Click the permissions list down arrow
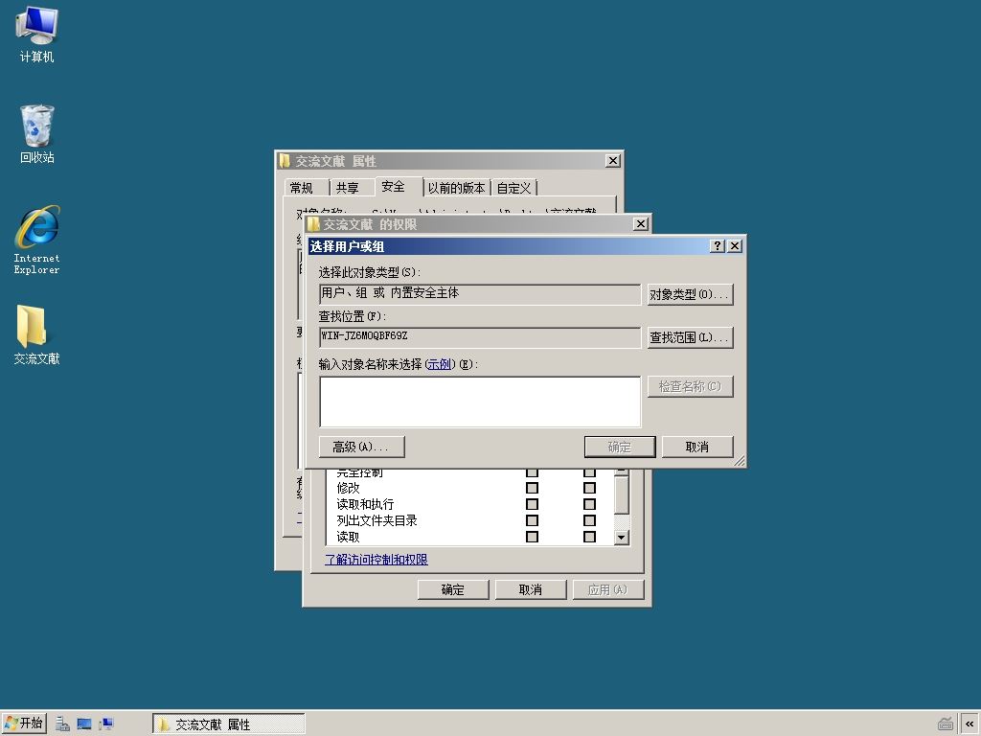This screenshot has width=981, height=736. click(621, 537)
